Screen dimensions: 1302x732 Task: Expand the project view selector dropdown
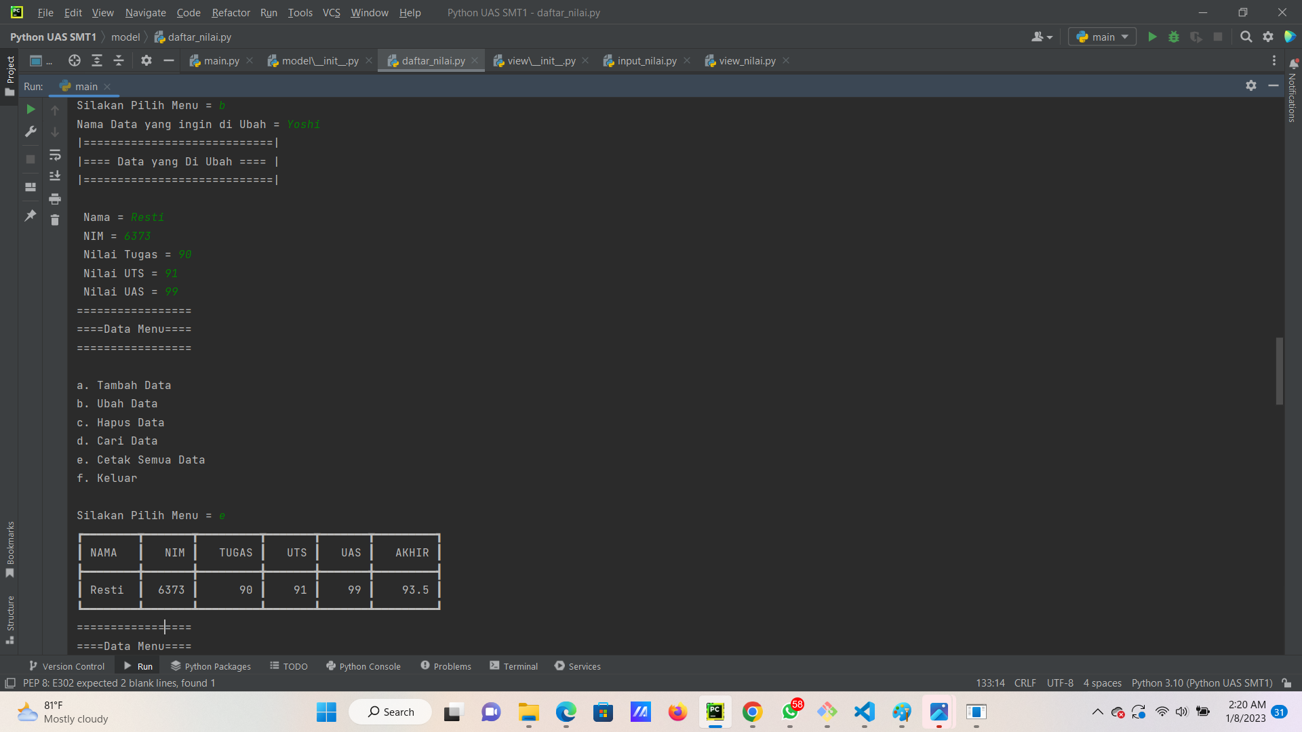41,61
